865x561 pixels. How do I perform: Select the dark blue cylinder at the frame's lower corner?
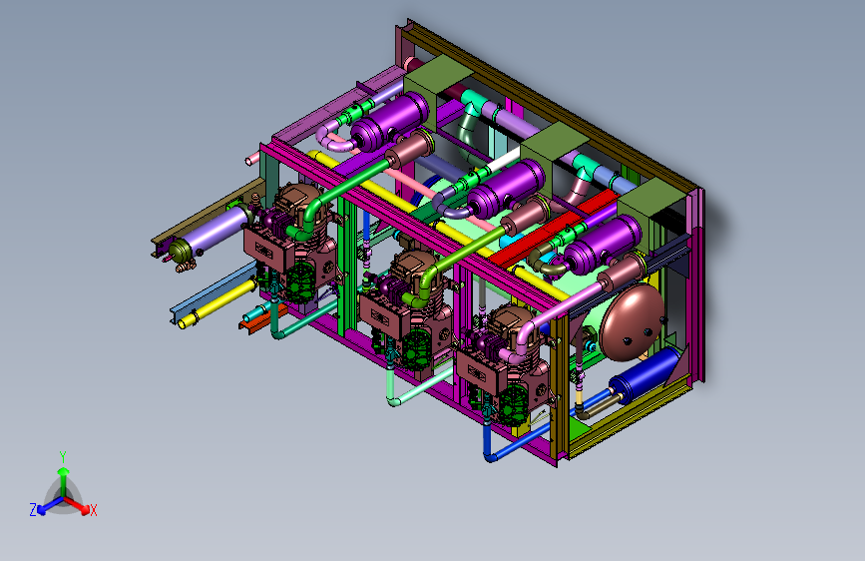tap(646, 376)
